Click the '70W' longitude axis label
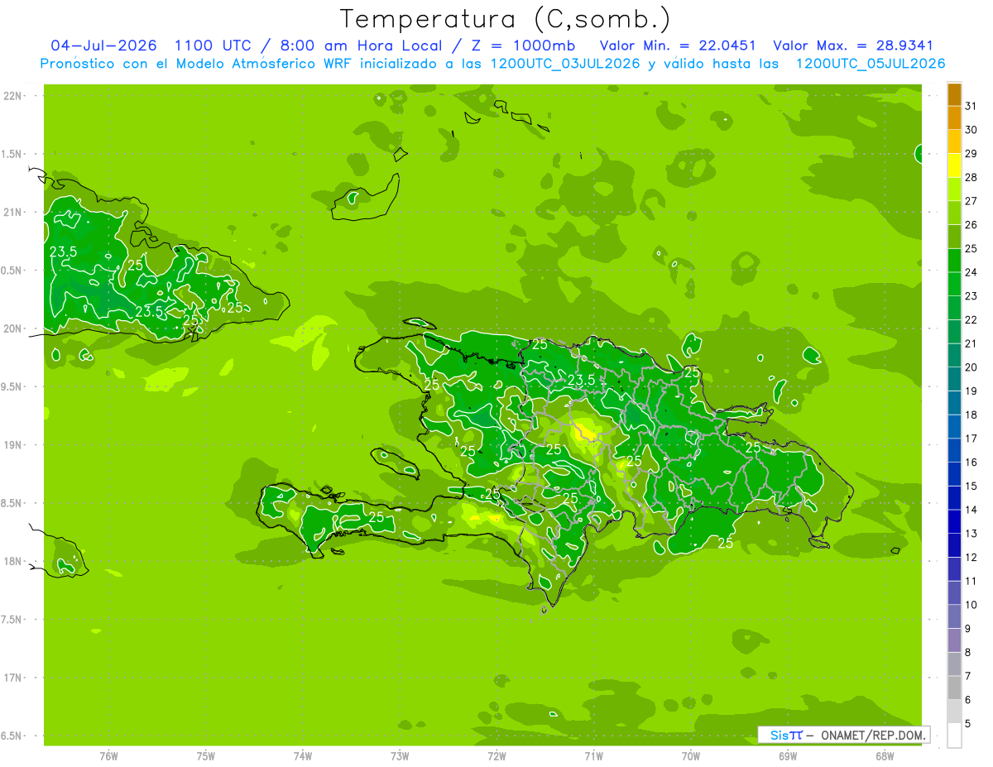Viewport: 993px width, 767px height. tap(691, 755)
